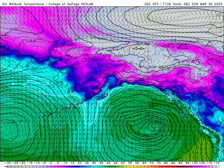This screenshot has height=168, width=224.
Task: Click the color bar label -5
Action: [x=44, y=163]
